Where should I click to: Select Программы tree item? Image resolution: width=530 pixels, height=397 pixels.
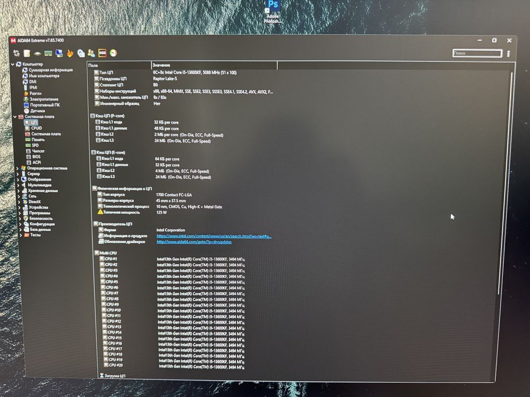tap(37, 213)
